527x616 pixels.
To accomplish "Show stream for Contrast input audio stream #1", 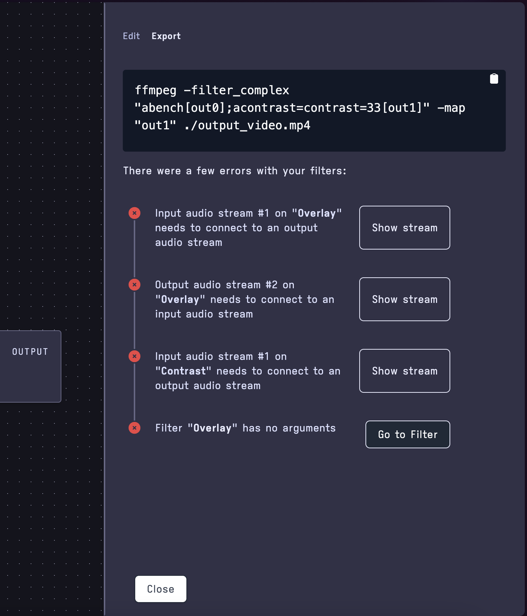I will tap(404, 371).
